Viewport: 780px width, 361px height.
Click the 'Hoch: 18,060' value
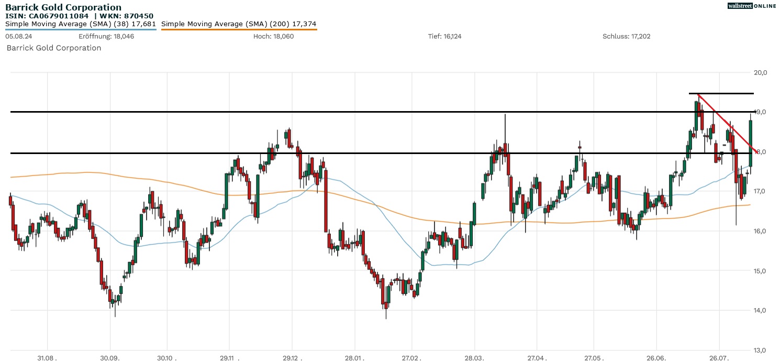tap(273, 36)
